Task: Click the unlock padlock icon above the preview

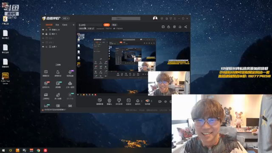Action: tap(169, 27)
